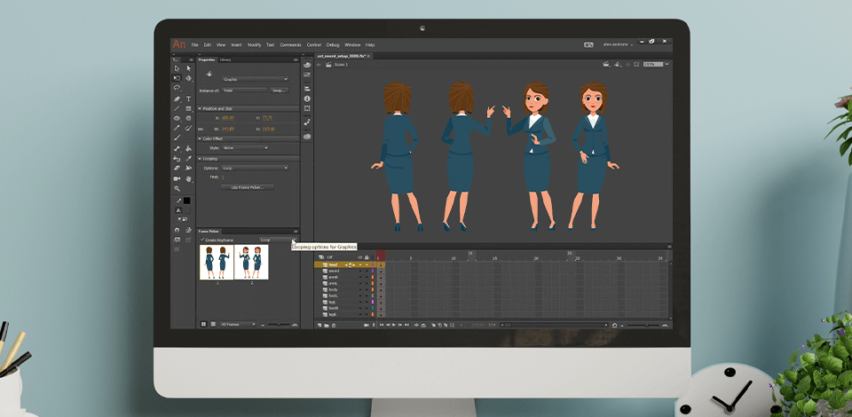Choose the Hand tool
Screen dimensions: 852x417
[x=188, y=178]
